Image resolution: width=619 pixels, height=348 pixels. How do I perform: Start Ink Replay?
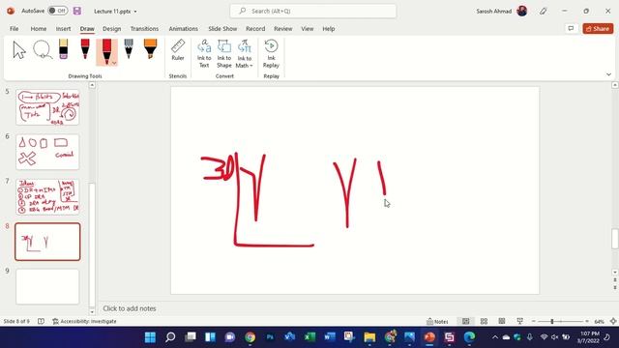tap(271, 54)
